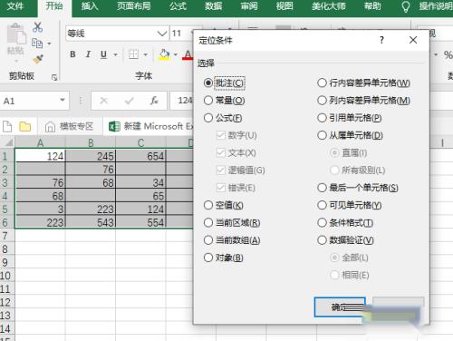Click the template zone home icon
This screenshot has height=341, width=453.
[50, 126]
